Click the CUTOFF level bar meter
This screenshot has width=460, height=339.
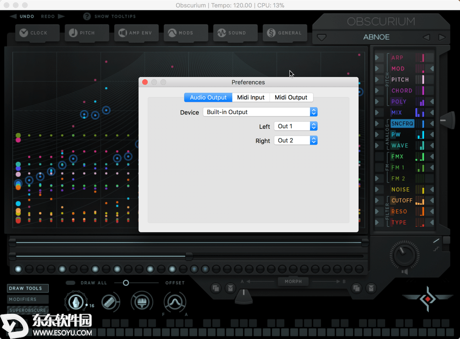(x=420, y=200)
